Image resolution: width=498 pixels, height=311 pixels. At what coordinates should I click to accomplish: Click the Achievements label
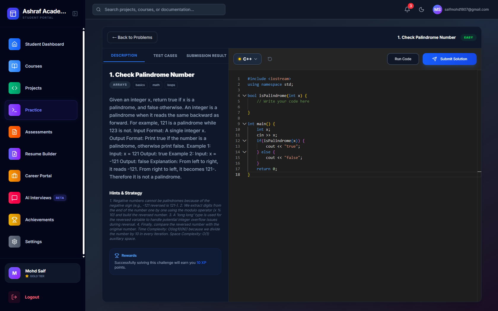click(x=39, y=220)
